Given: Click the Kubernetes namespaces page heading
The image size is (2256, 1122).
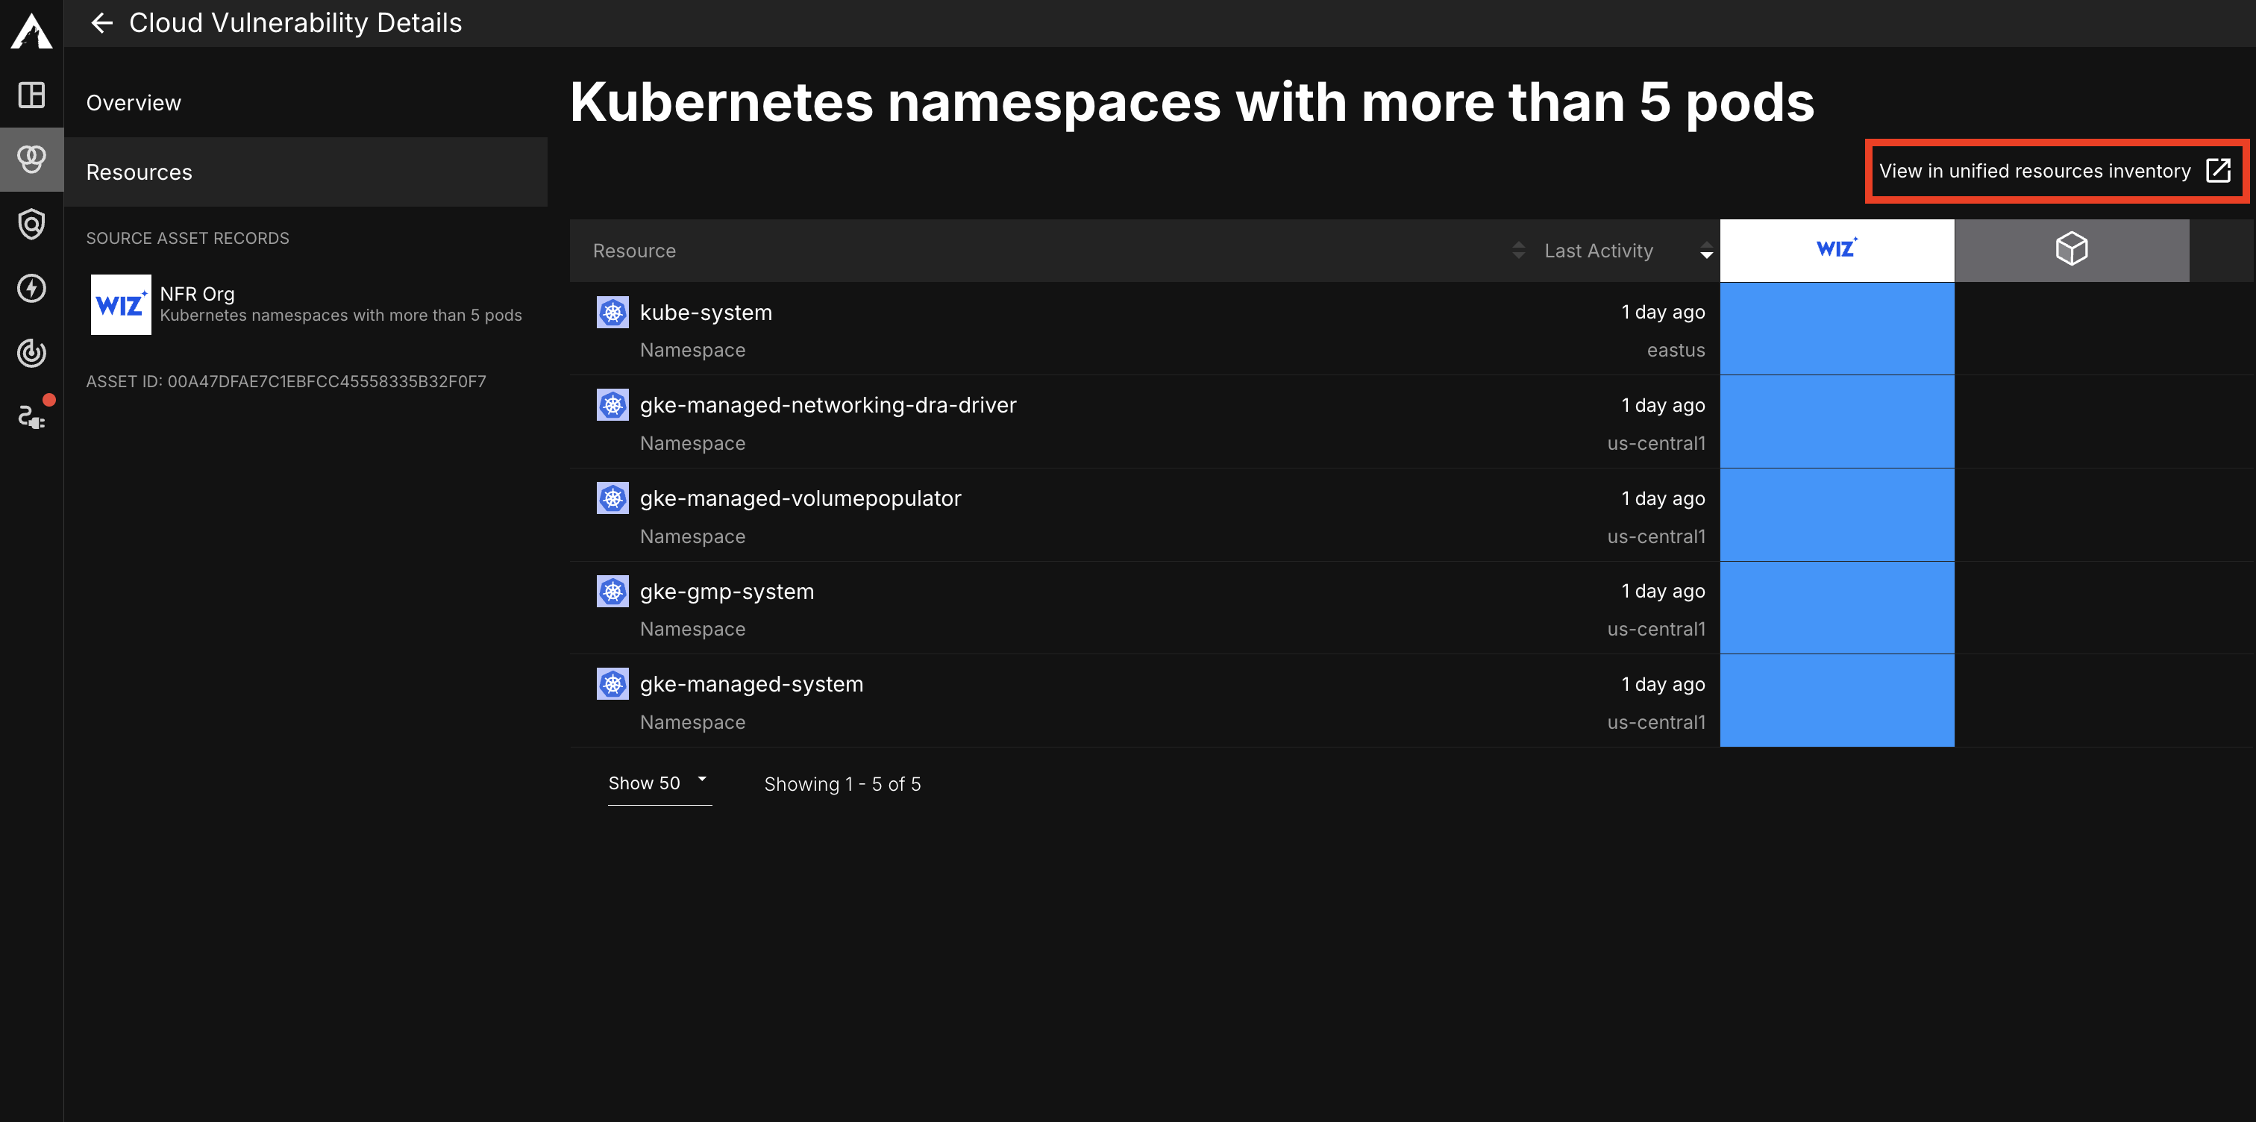Looking at the screenshot, I should (1192, 102).
